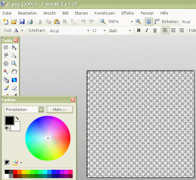The height and width of the screenshot is (180, 196).
Task: Crop to selection icon
Action: click(x=65, y=21)
